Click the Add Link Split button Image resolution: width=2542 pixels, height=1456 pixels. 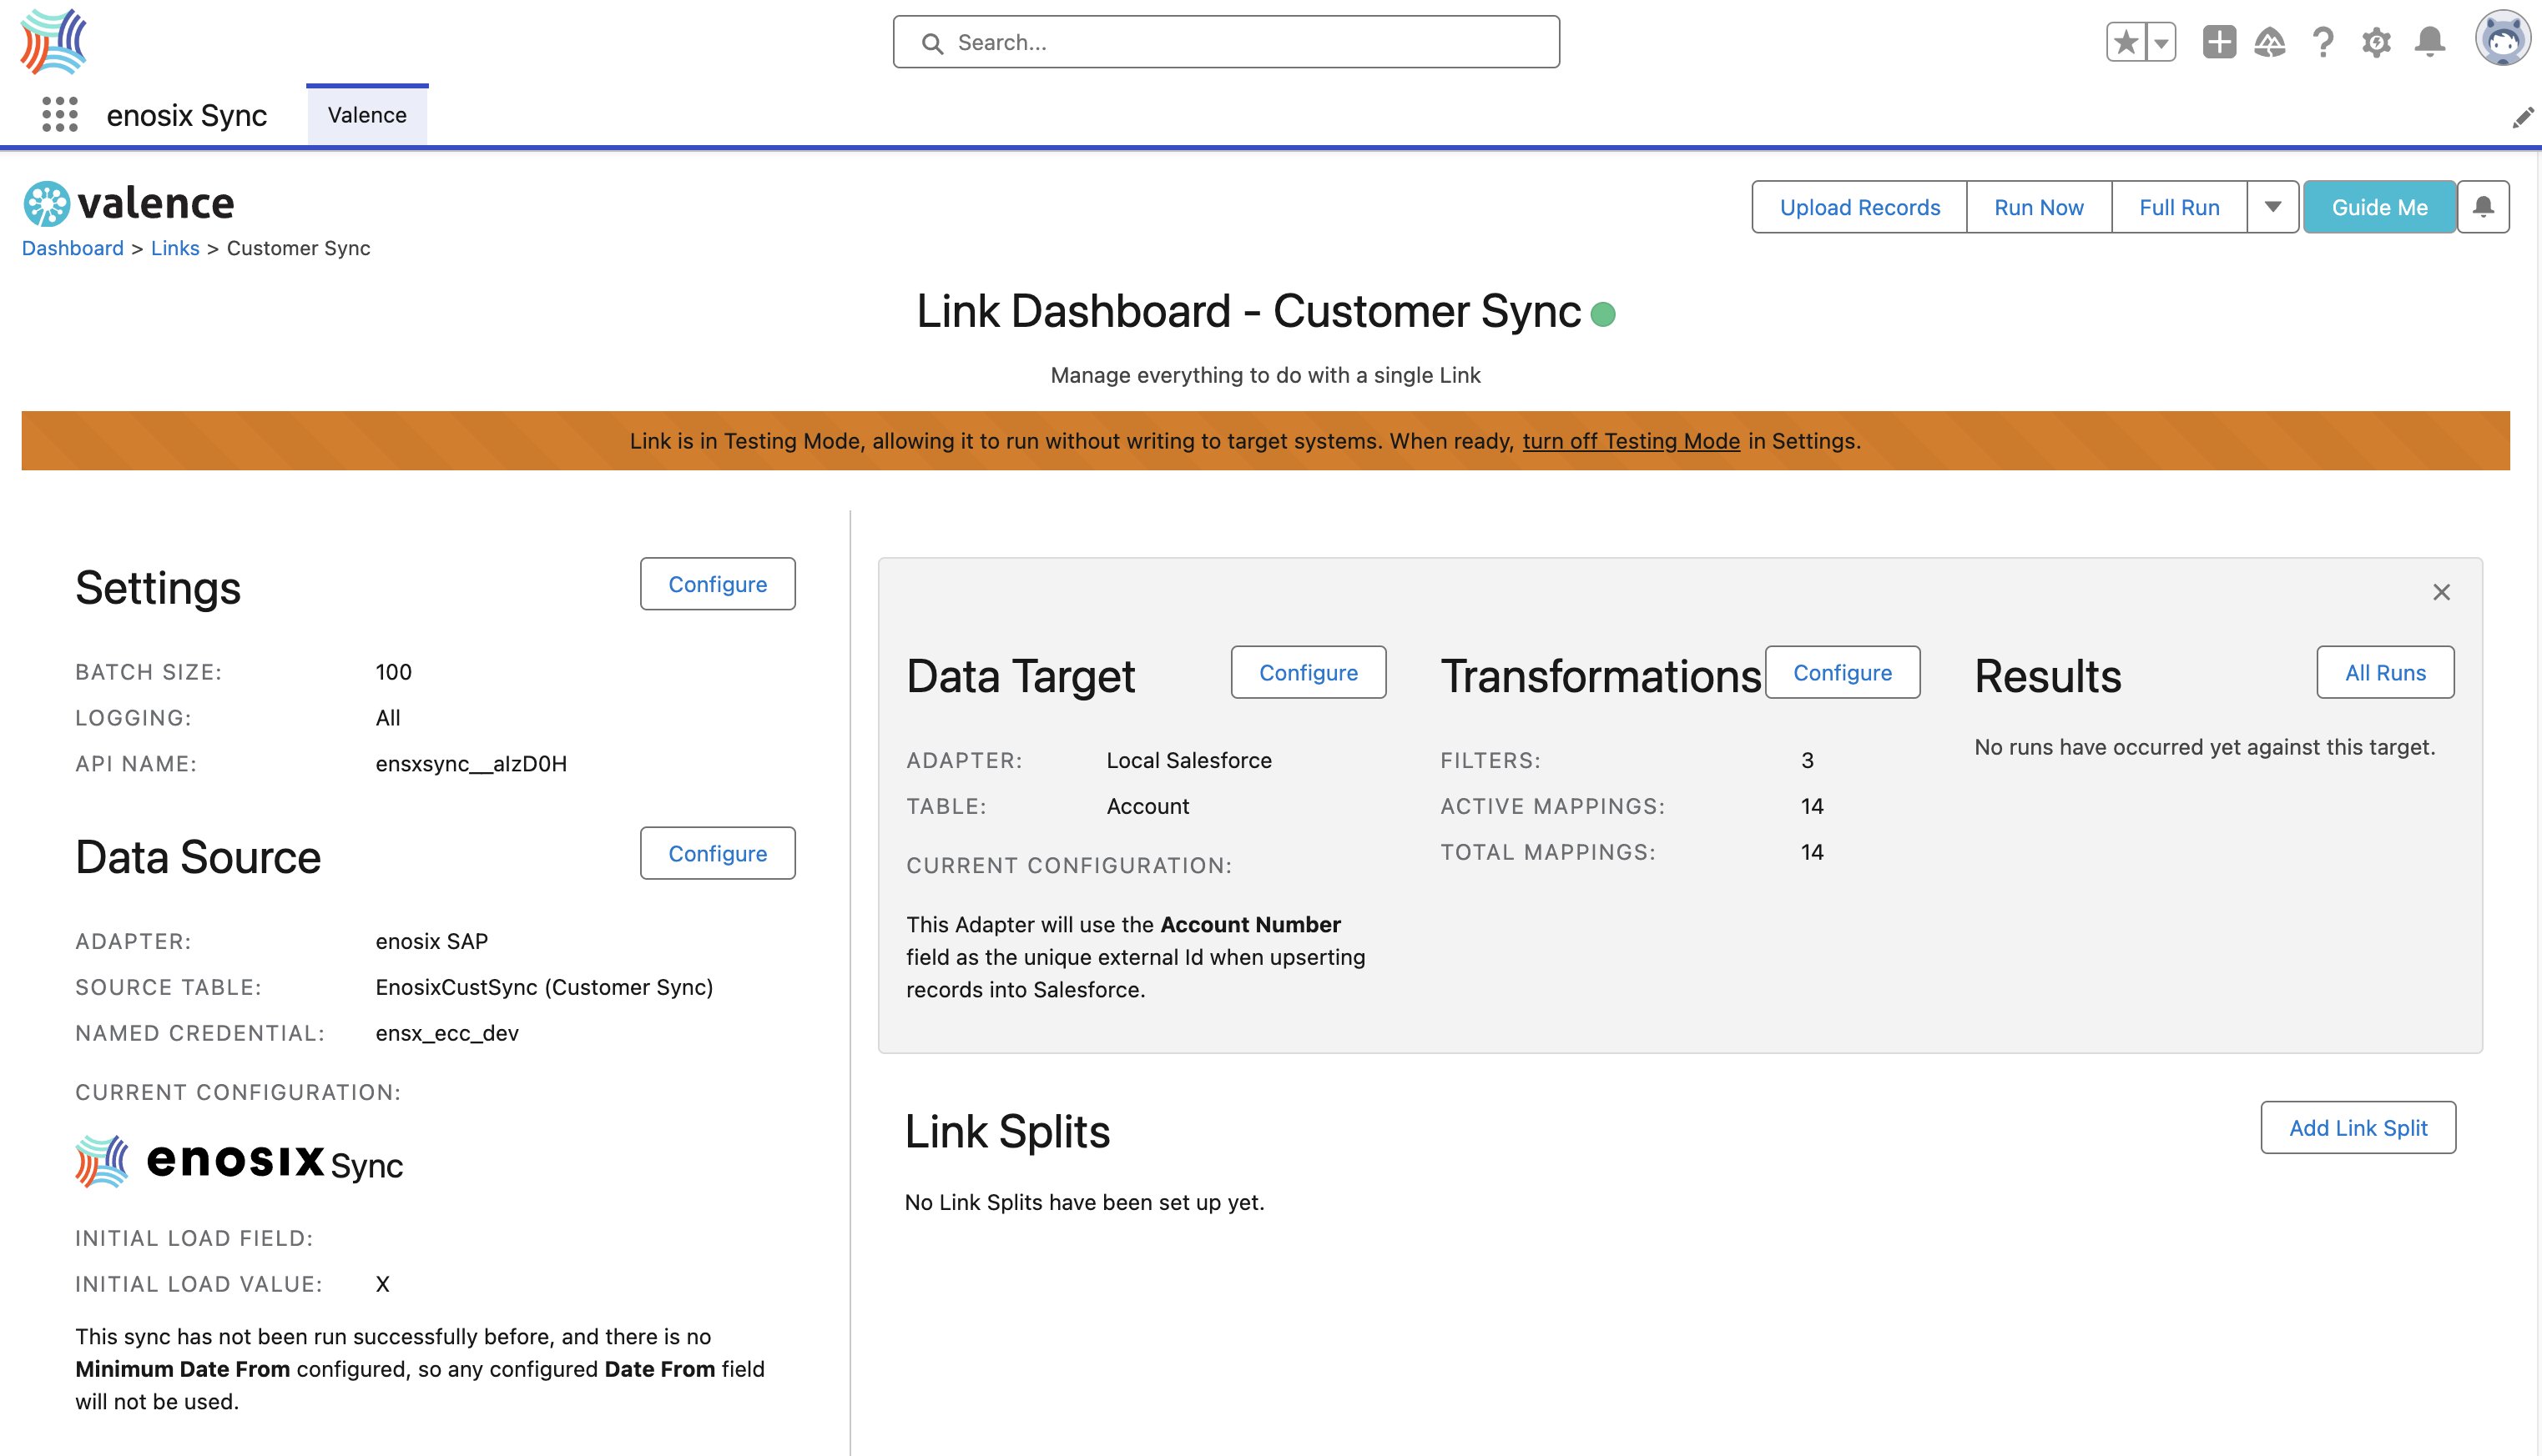(x=2358, y=1127)
